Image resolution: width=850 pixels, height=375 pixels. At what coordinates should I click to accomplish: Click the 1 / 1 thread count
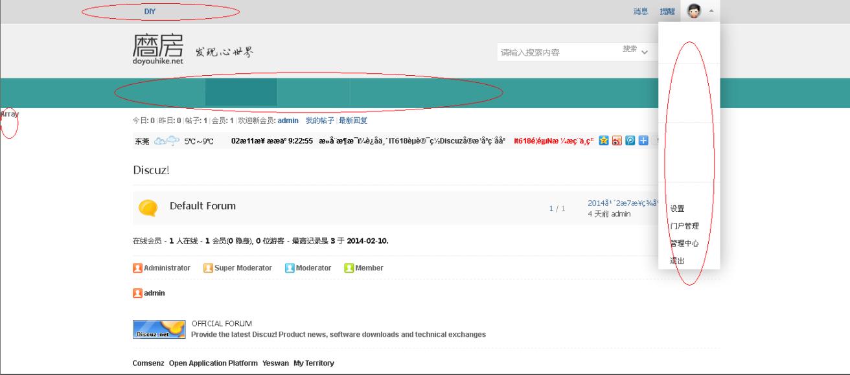coord(557,209)
